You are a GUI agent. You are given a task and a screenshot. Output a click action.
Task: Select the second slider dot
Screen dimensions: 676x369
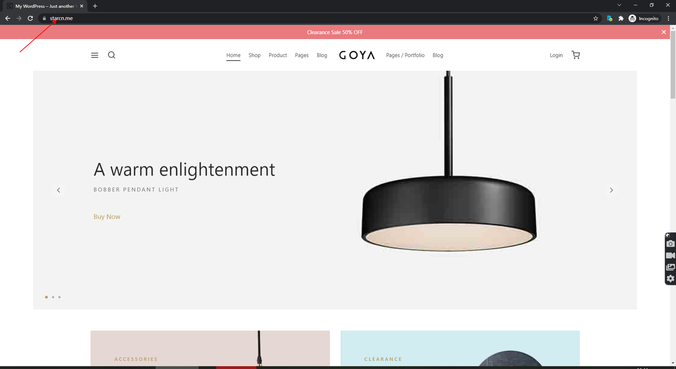click(x=53, y=297)
